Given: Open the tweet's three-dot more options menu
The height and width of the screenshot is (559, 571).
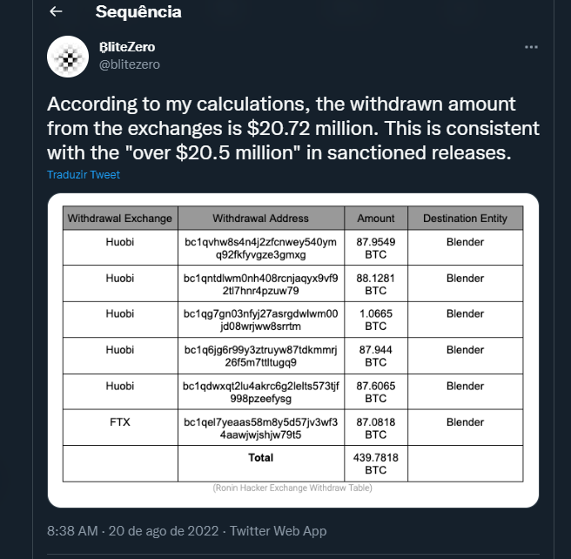Looking at the screenshot, I should pyautogui.click(x=530, y=47).
